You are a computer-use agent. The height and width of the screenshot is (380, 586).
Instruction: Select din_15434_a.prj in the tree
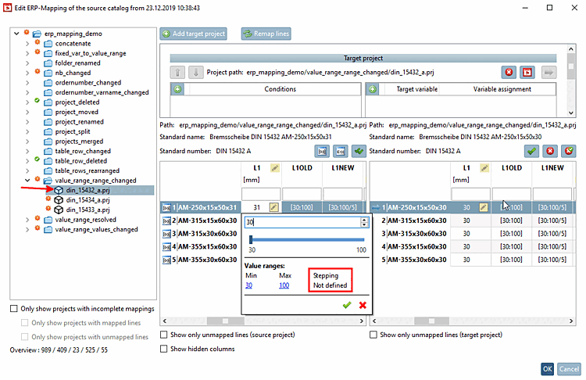tap(88, 200)
